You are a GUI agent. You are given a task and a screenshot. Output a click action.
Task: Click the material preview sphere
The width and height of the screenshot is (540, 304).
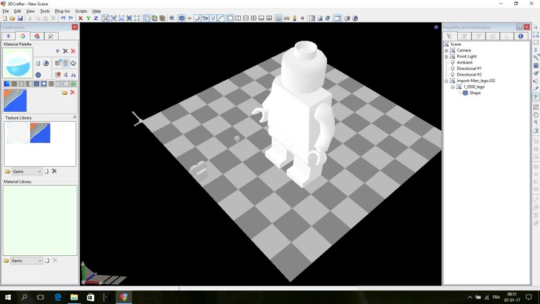click(18, 63)
